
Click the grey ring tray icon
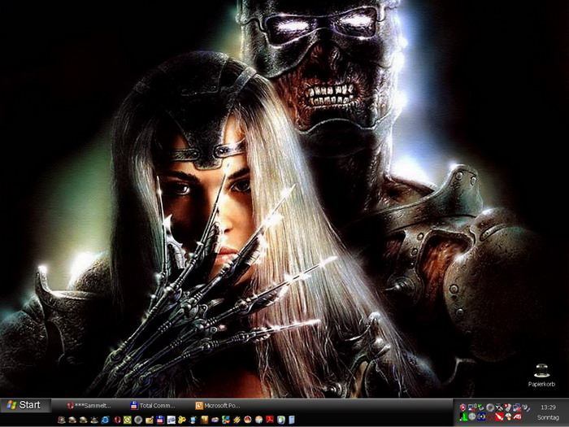(x=490, y=407)
